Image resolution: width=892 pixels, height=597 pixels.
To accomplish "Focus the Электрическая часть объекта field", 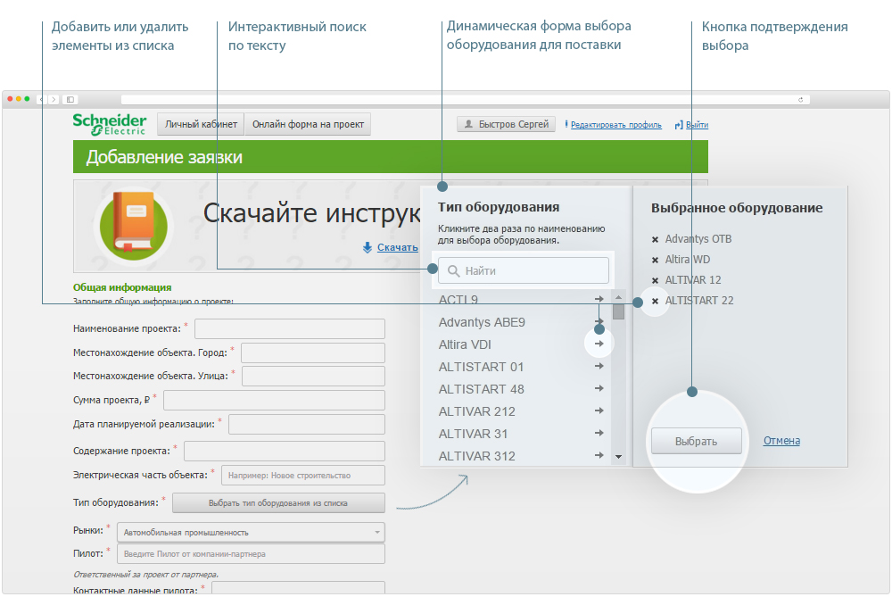I will (303, 476).
